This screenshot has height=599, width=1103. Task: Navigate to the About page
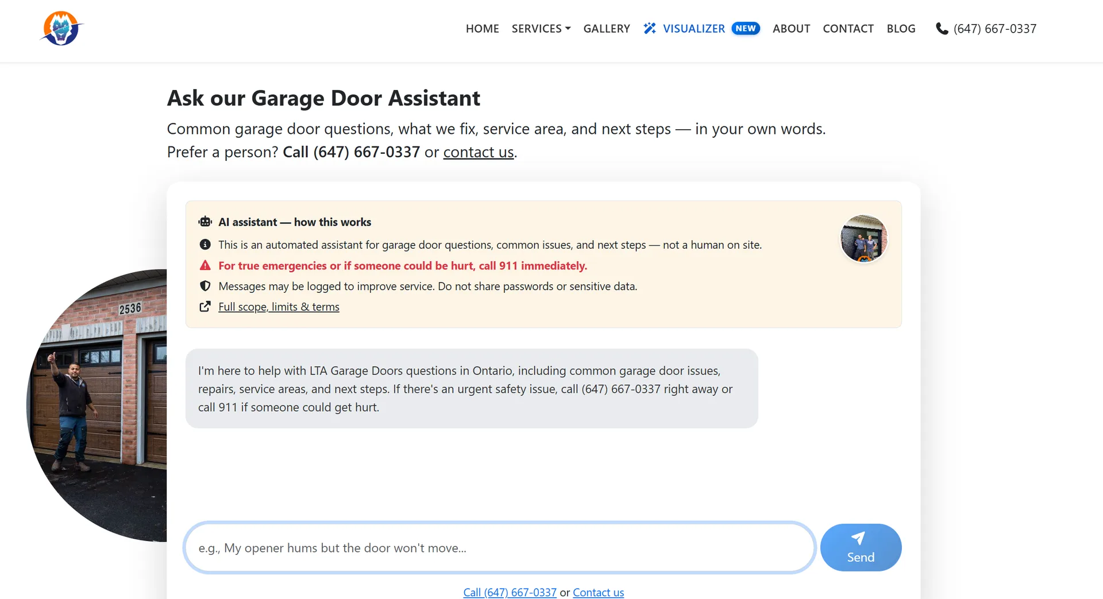click(x=791, y=28)
